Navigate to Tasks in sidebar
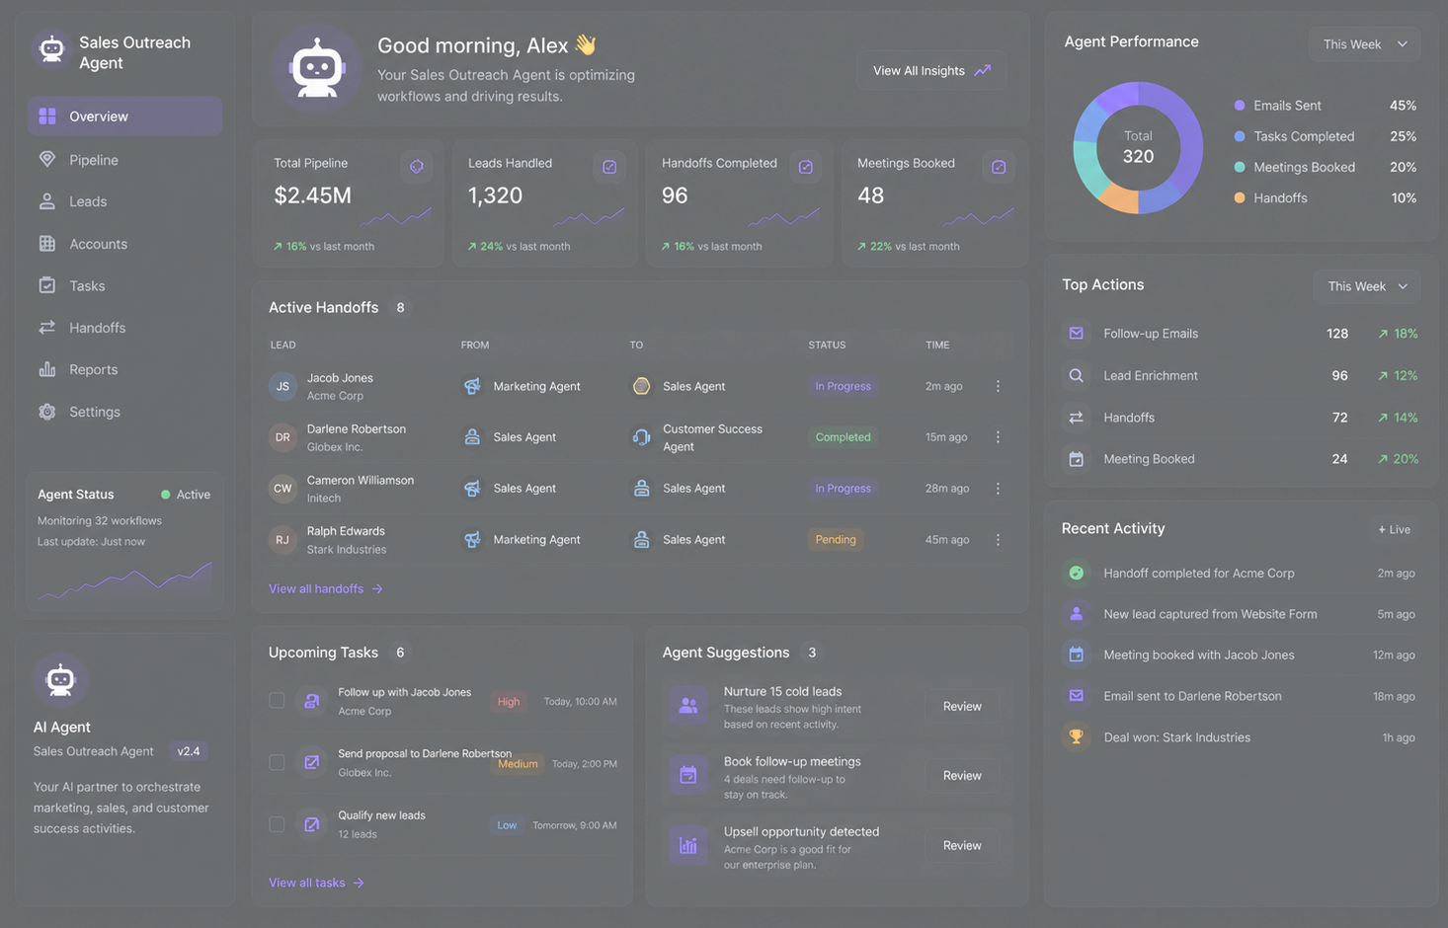 click(x=124, y=285)
